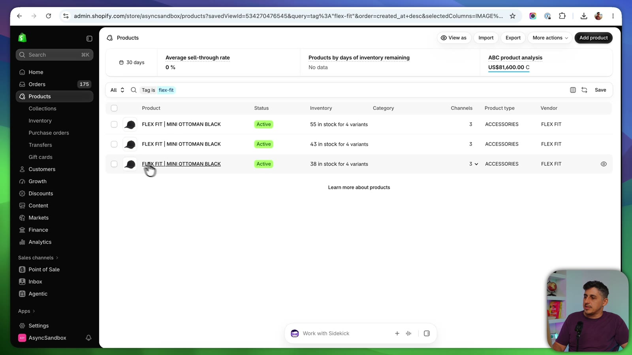This screenshot has height=355, width=632.
Task: Select the product row with 38 in stock
Action: (114, 164)
